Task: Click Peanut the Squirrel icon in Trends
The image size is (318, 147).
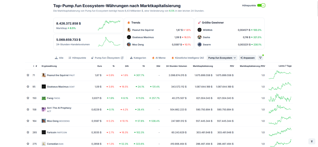Action: (x=129, y=30)
